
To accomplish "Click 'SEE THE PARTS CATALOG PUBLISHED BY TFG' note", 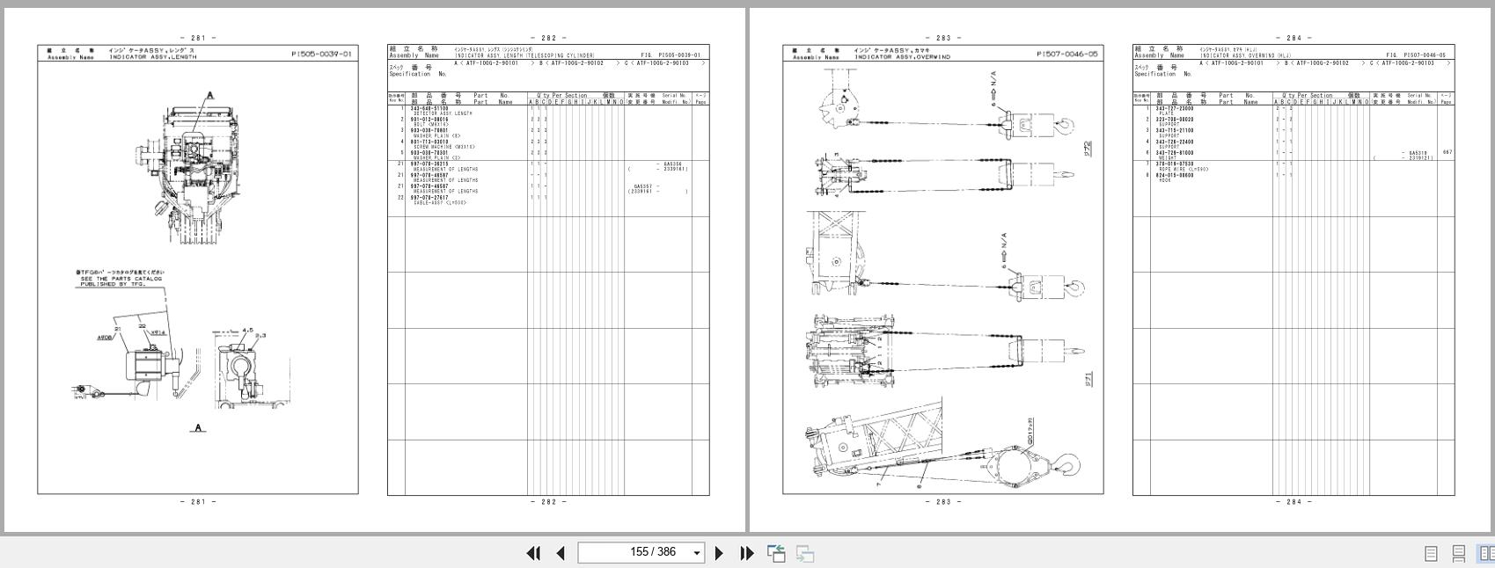I will pos(122,281).
